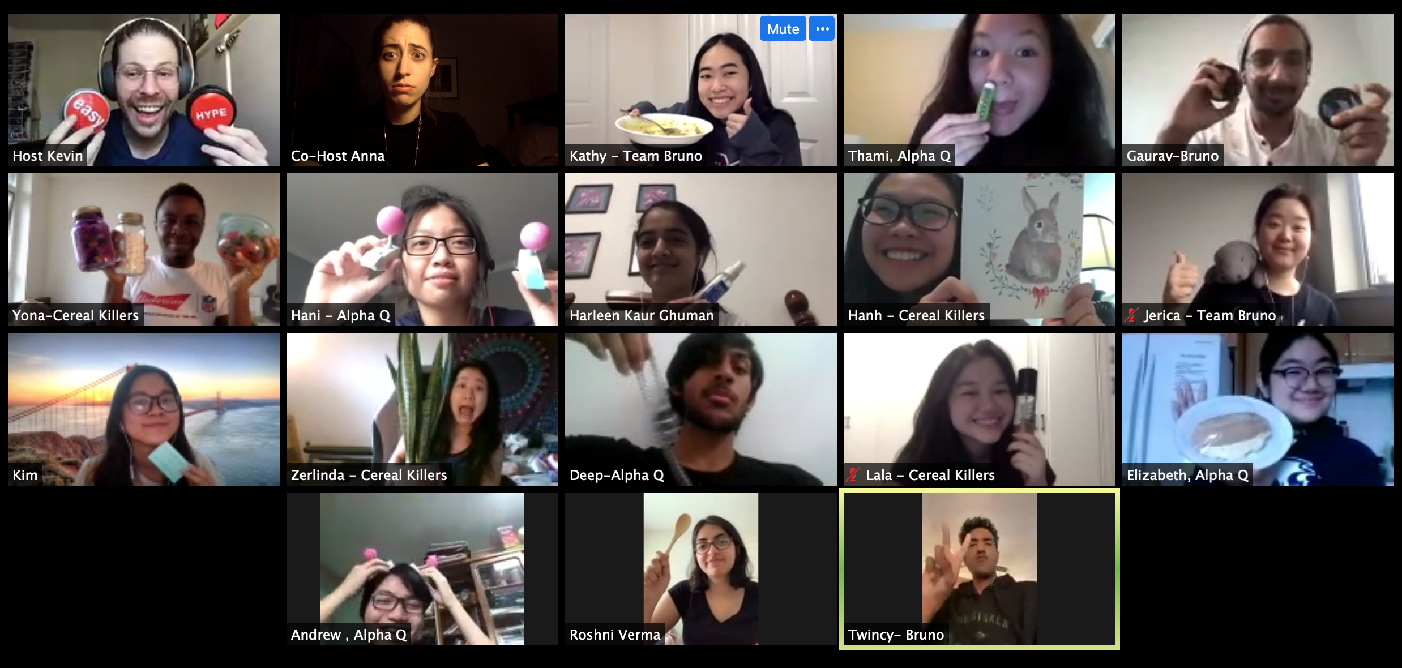The width and height of the screenshot is (1402, 668).
Task: Click the Andrew , Alpha Q name label
Action: click(x=349, y=635)
